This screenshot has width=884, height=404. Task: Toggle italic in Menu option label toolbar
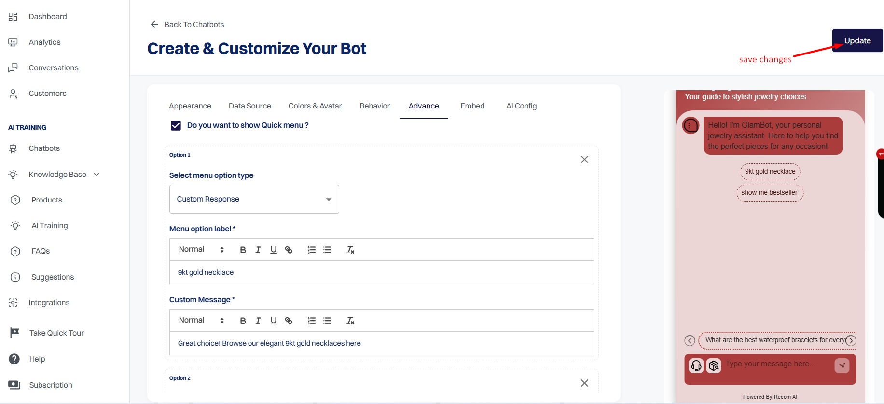tap(258, 250)
